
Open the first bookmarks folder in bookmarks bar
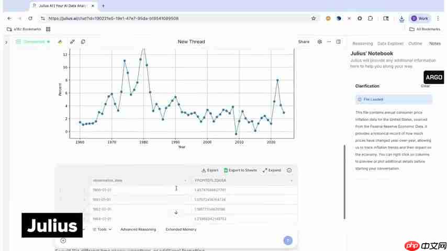pos(24,29)
